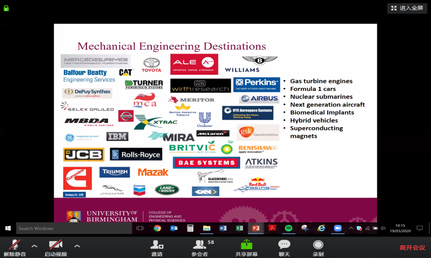Open the Wi-Fi network tray icon
Image resolution: width=431 pixels, height=258 pixels.
[367, 228]
